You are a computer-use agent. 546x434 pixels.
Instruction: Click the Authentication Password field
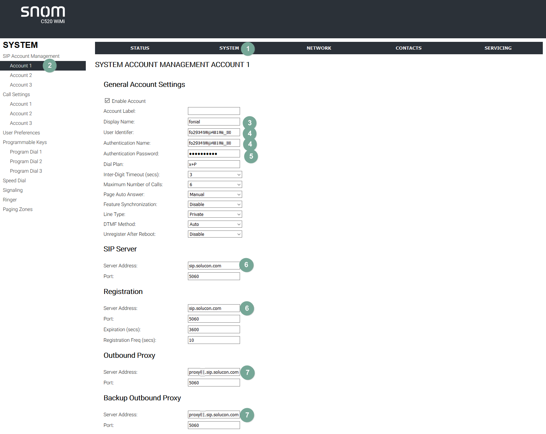[x=214, y=154]
